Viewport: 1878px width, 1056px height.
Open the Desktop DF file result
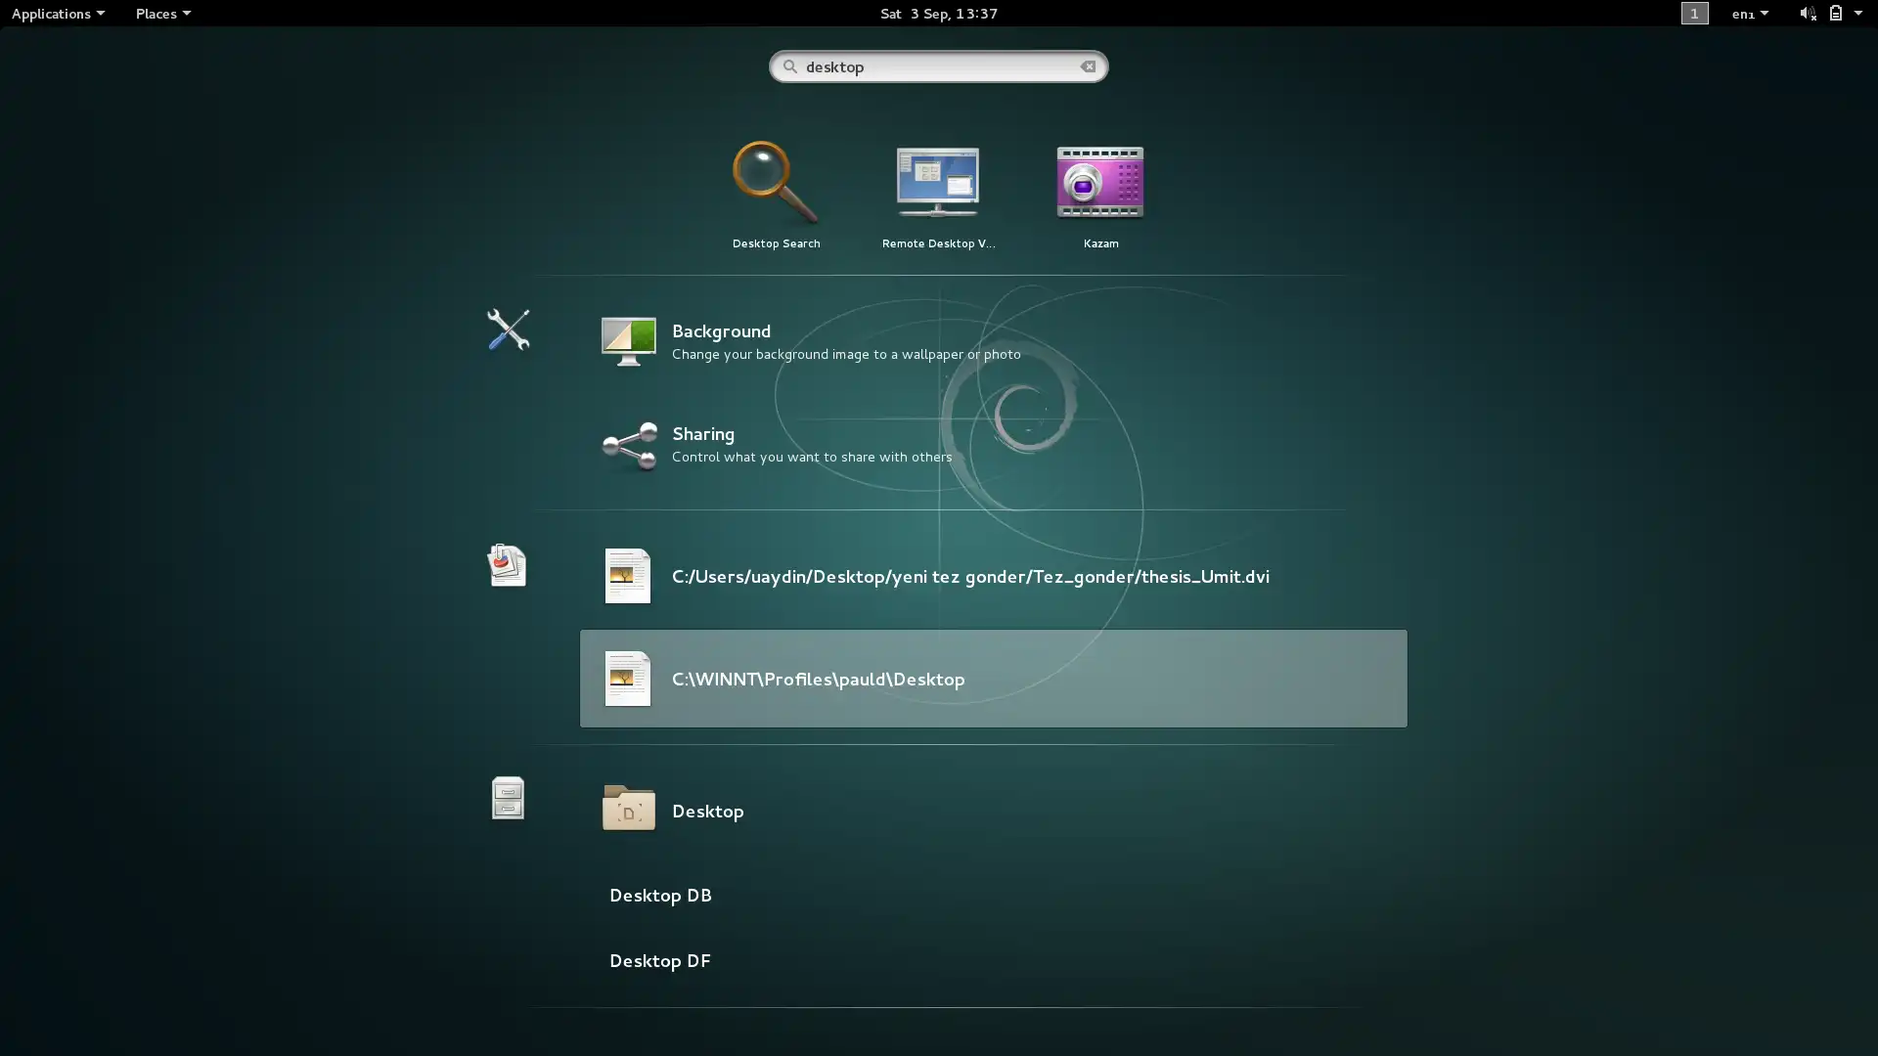pyautogui.click(x=659, y=961)
